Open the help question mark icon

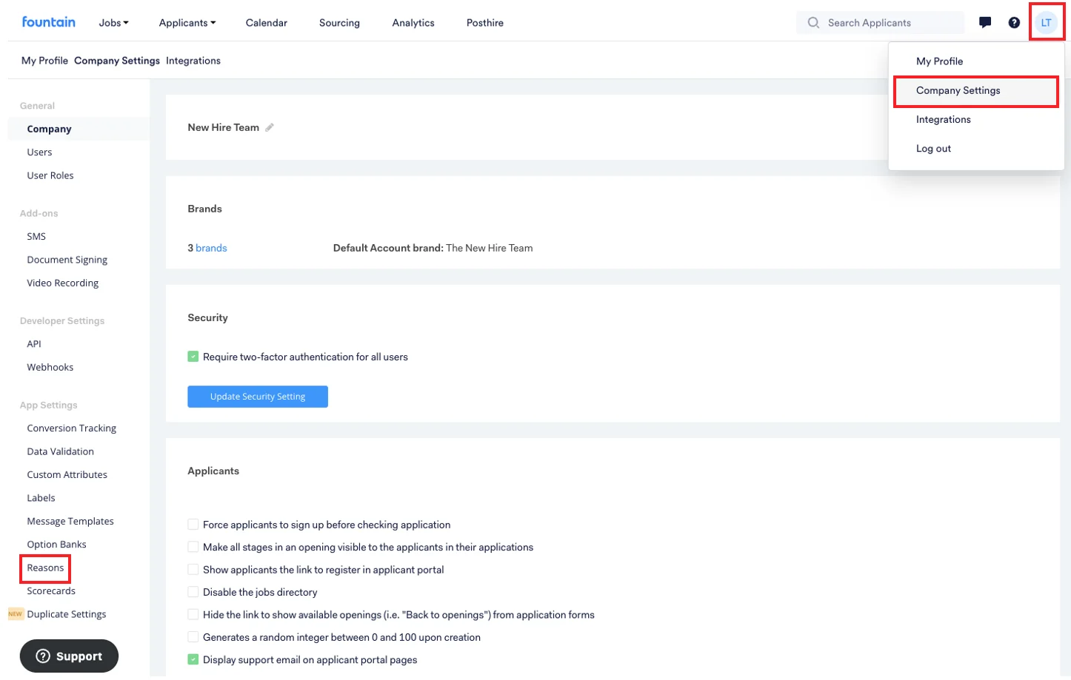1014,22
